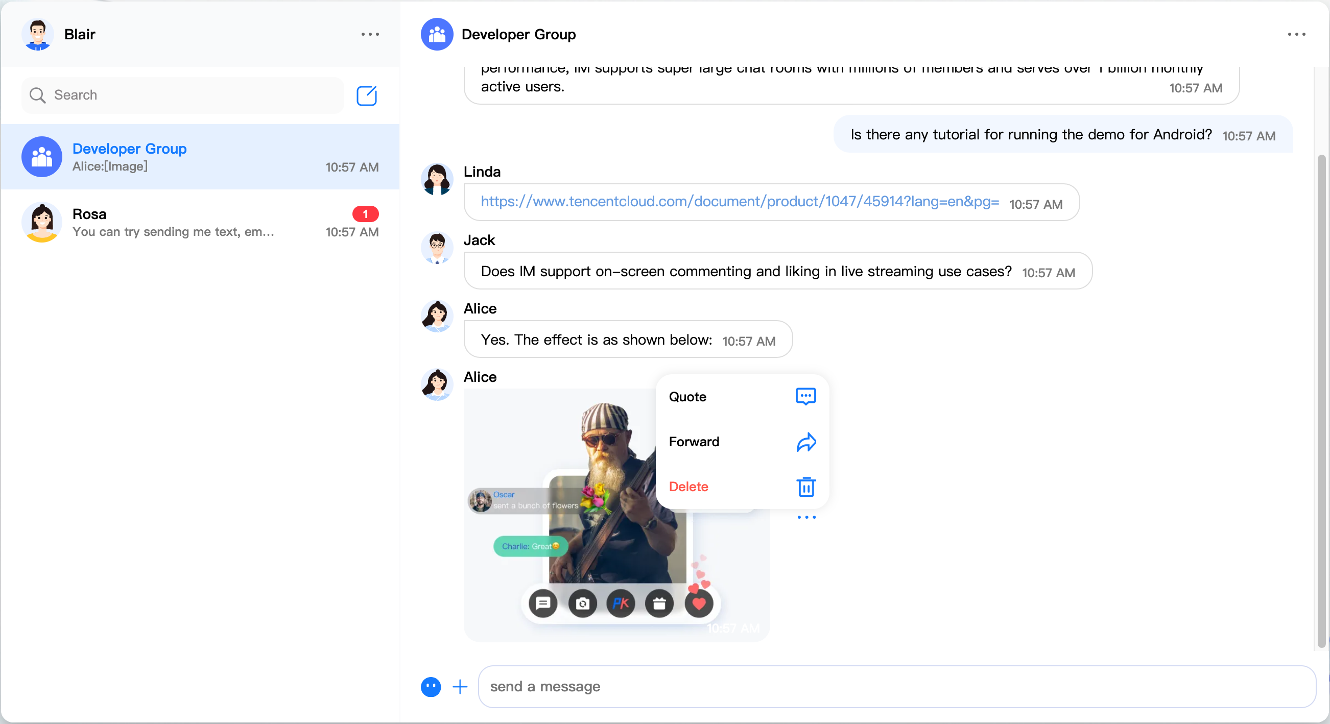This screenshot has height=724, width=1330.
Task: Click the three dots beside Alice's image
Action: 806,517
